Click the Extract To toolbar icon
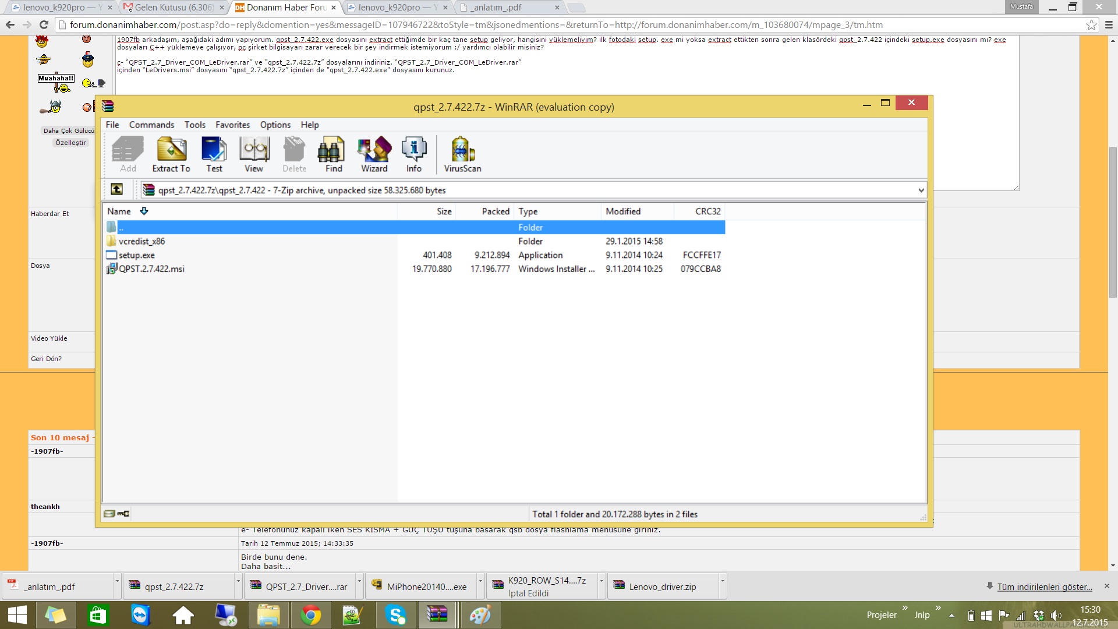Viewport: 1118px width, 629px height. [171, 154]
